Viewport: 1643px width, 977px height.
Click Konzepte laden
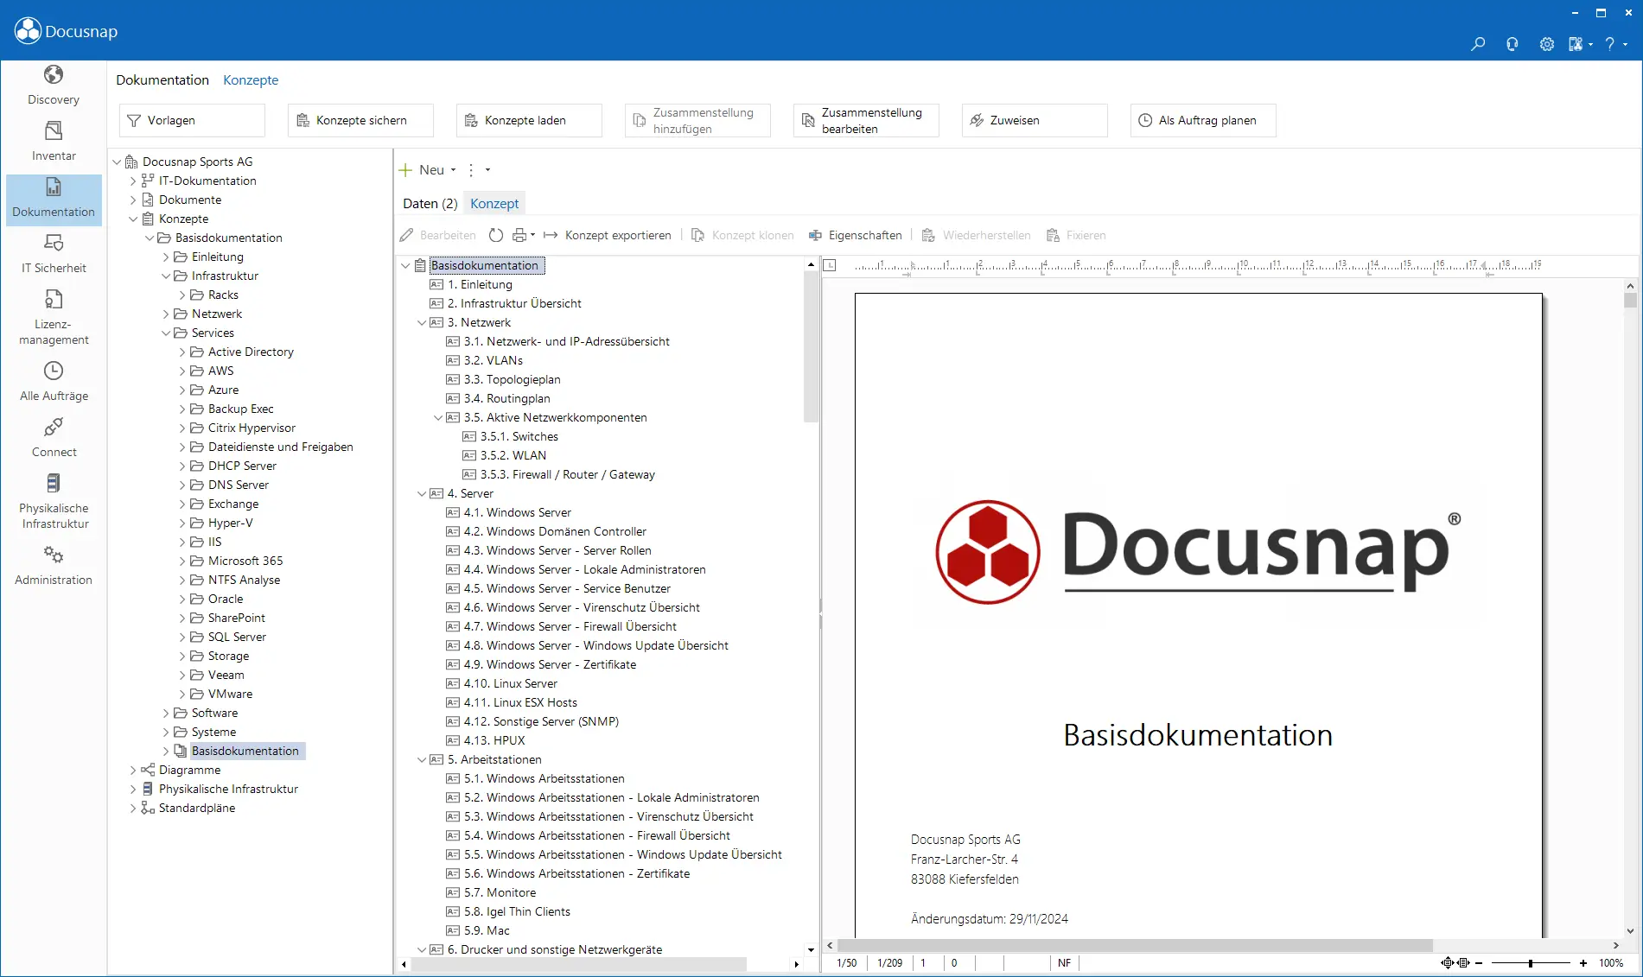click(529, 120)
